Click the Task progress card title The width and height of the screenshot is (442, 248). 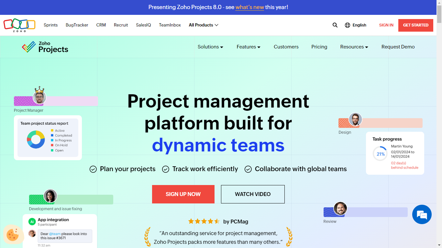tap(387, 139)
